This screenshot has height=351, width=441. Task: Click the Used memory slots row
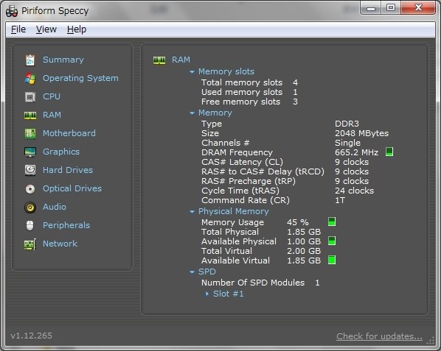tap(249, 92)
